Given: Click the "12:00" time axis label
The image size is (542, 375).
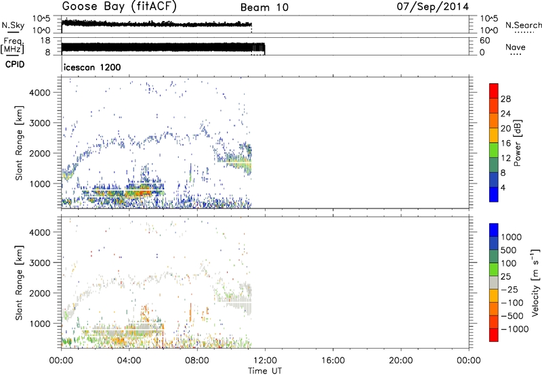Looking at the screenshot, I should (265, 361).
